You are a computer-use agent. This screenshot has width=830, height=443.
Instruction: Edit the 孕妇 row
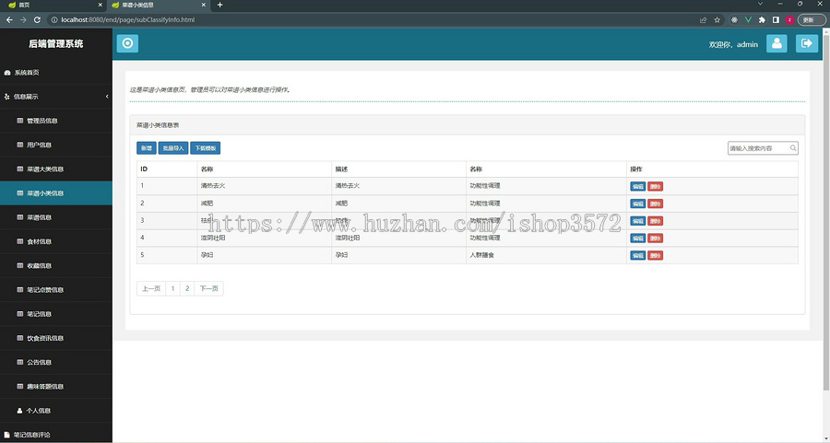pyautogui.click(x=638, y=255)
